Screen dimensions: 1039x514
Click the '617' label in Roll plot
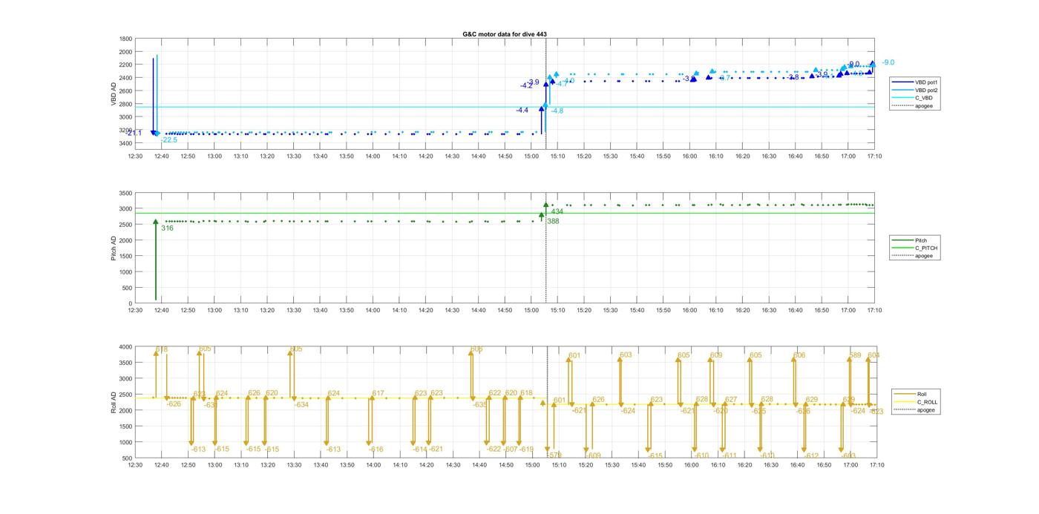pos(378,393)
